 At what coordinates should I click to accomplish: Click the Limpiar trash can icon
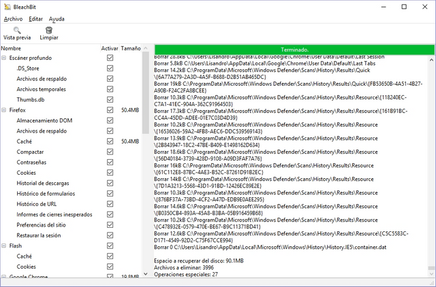click(x=49, y=30)
